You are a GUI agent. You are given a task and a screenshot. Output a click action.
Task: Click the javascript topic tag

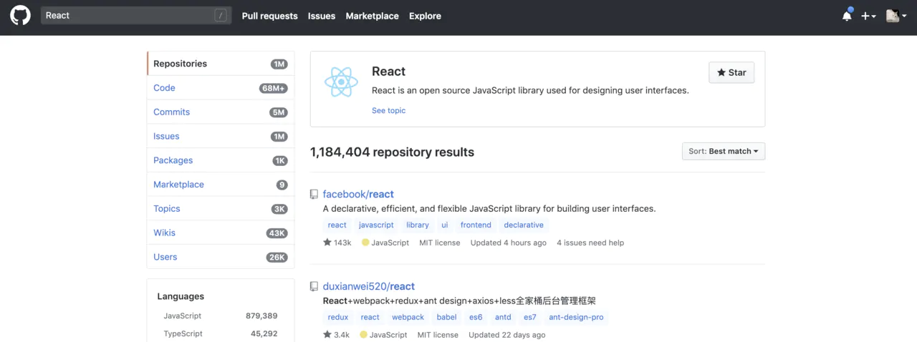tap(376, 225)
